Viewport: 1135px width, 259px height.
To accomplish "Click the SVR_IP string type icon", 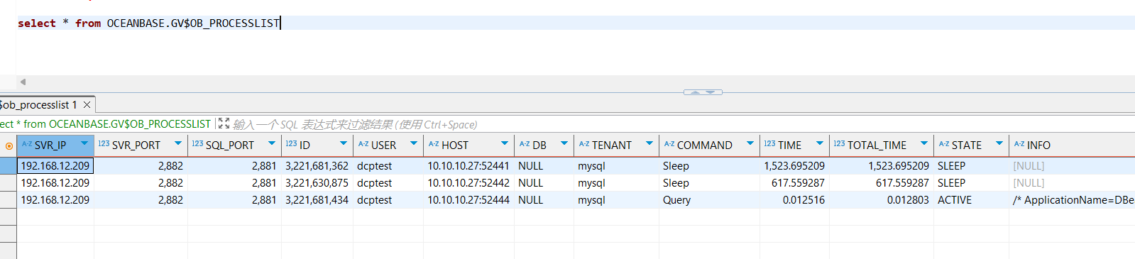I will click(x=26, y=144).
